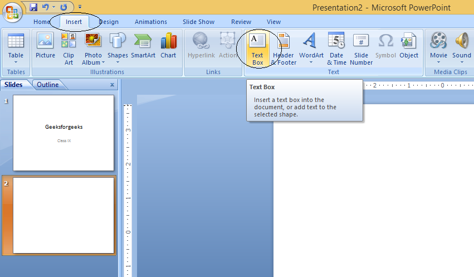
Task: Expand the Shapes dropdown arrow
Action: pyautogui.click(x=118, y=62)
